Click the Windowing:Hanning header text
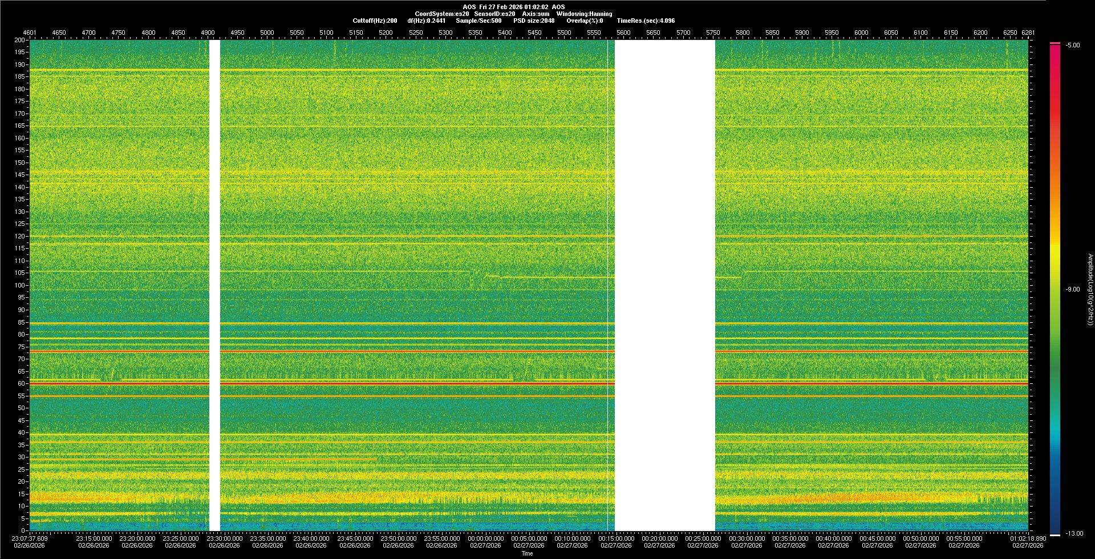Viewport: 1095px width, 559px height. 584,14
